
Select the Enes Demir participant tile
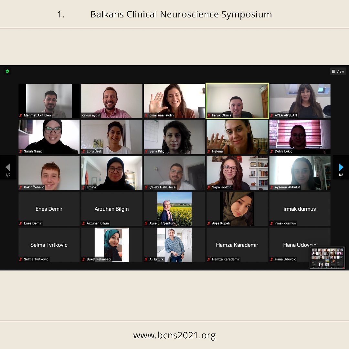click(x=49, y=208)
